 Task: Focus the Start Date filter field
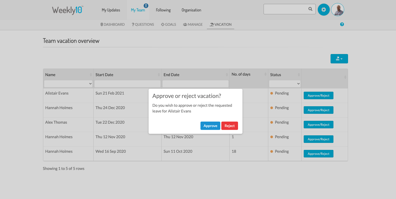[127, 84]
